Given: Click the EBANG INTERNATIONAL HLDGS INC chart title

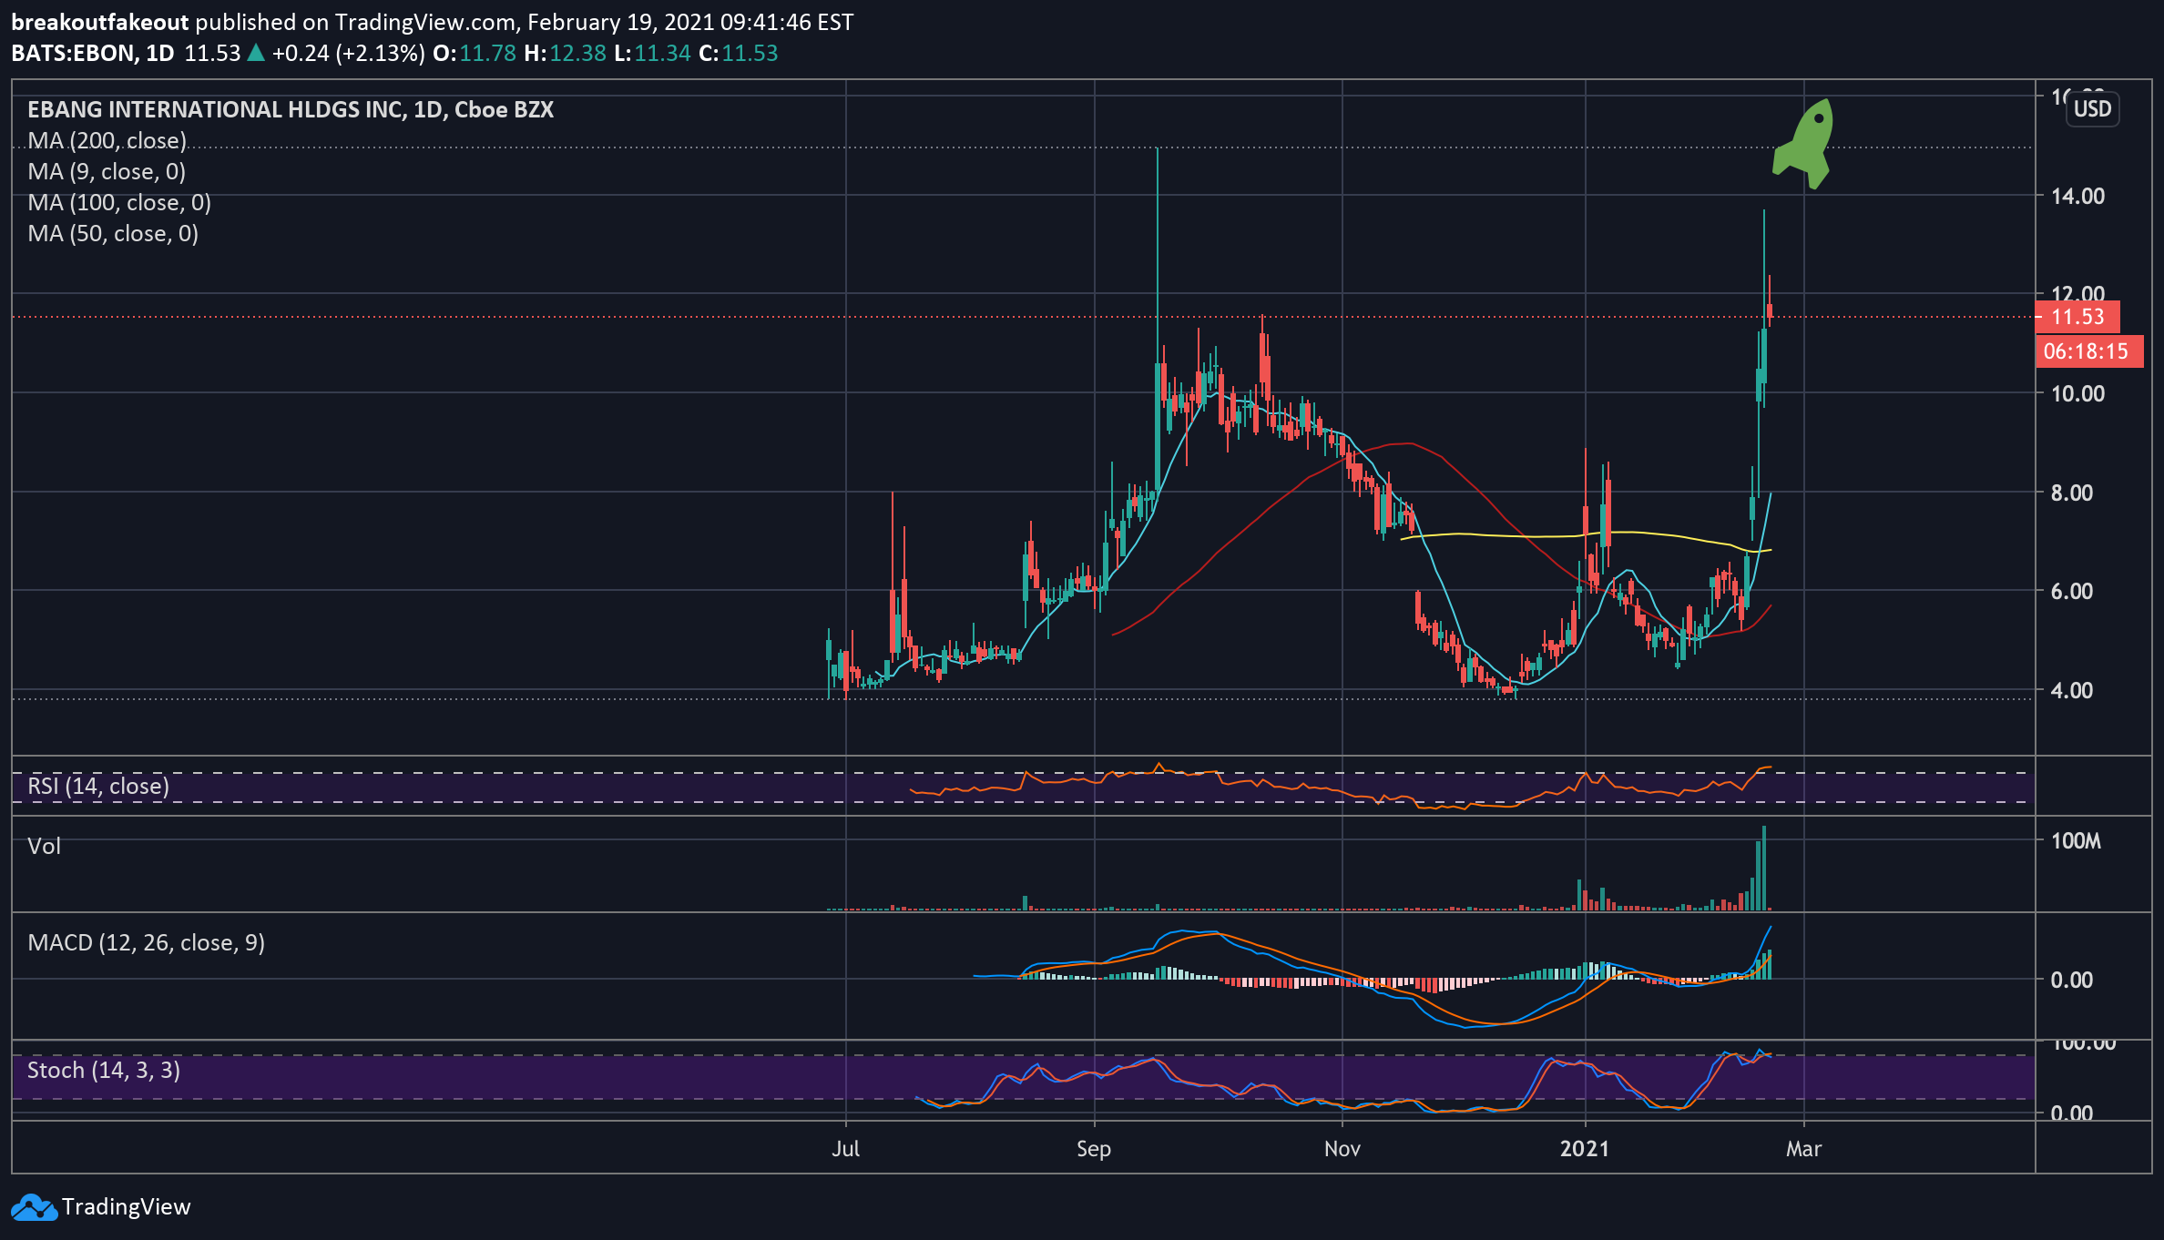Looking at the screenshot, I should pyautogui.click(x=291, y=110).
